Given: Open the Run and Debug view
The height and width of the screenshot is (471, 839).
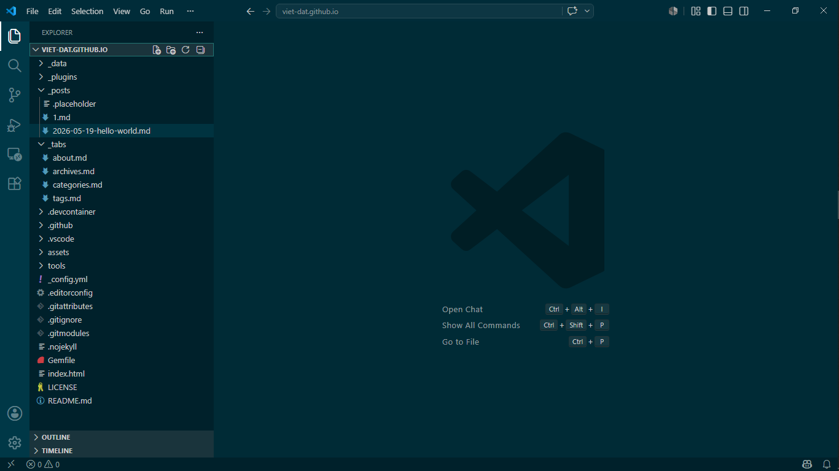Looking at the screenshot, I should point(15,124).
